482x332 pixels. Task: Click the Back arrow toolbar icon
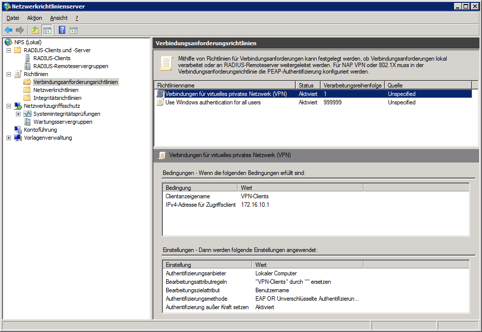[x=8, y=30]
